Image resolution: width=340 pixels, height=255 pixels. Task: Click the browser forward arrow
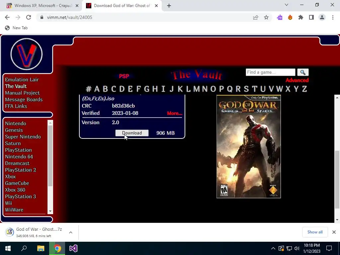pos(18,17)
